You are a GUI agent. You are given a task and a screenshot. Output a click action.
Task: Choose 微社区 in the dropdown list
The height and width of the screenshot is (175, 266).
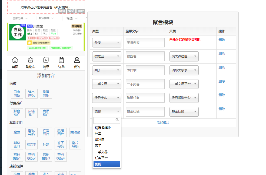pyautogui.click(x=100, y=140)
